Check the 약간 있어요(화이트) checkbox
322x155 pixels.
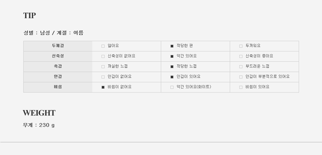172,87
